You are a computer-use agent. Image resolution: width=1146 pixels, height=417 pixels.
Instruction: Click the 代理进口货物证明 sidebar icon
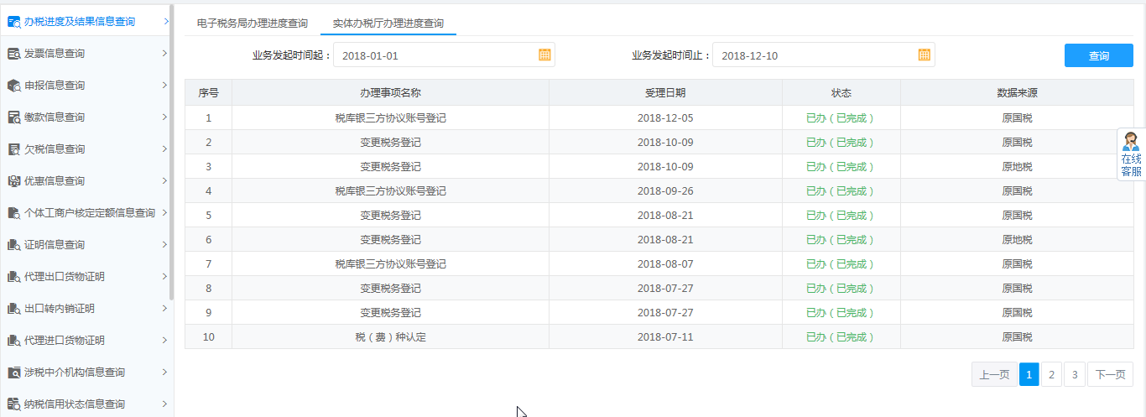(x=13, y=341)
